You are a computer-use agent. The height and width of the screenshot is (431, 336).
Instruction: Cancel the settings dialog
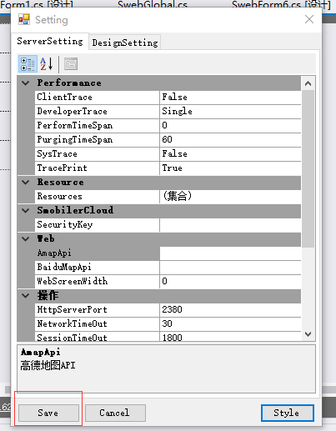point(115,413)
